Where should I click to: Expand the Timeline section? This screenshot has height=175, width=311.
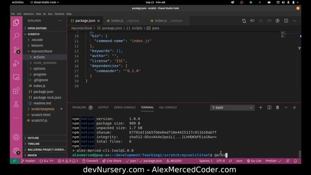click(x=34, y=144)
